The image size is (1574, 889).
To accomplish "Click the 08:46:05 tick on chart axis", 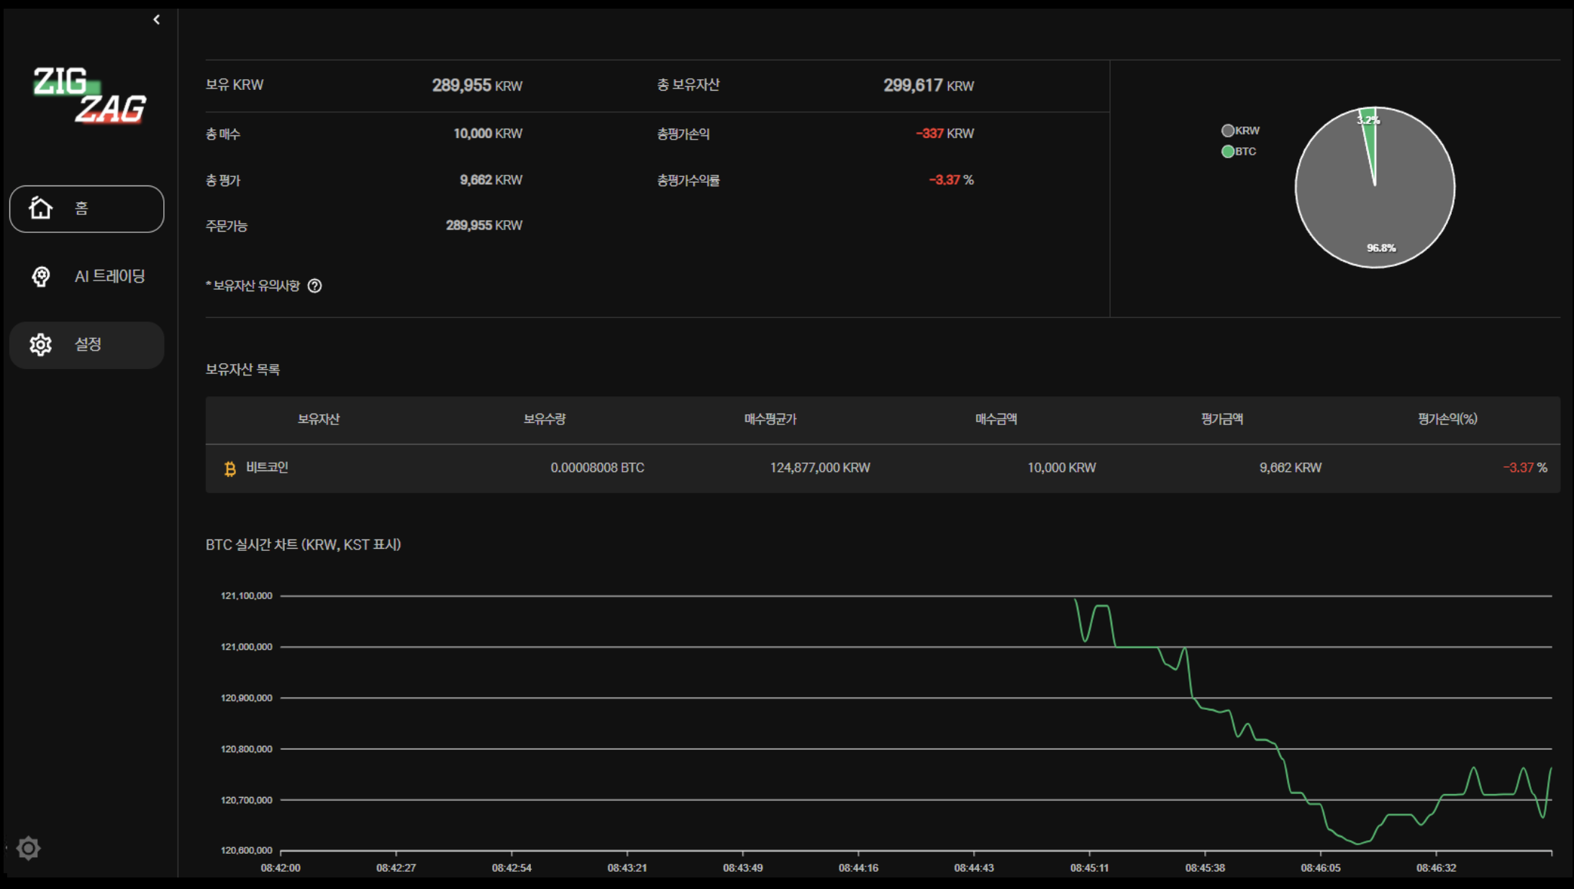I will (1320, 867).
